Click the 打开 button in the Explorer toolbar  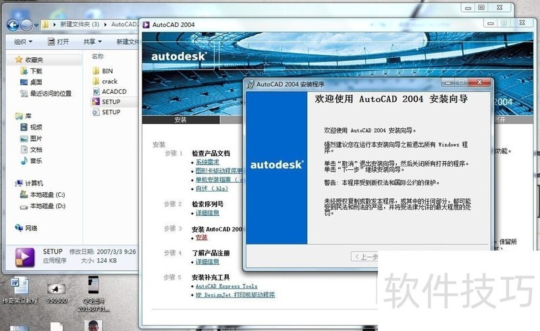coord(58,42)
